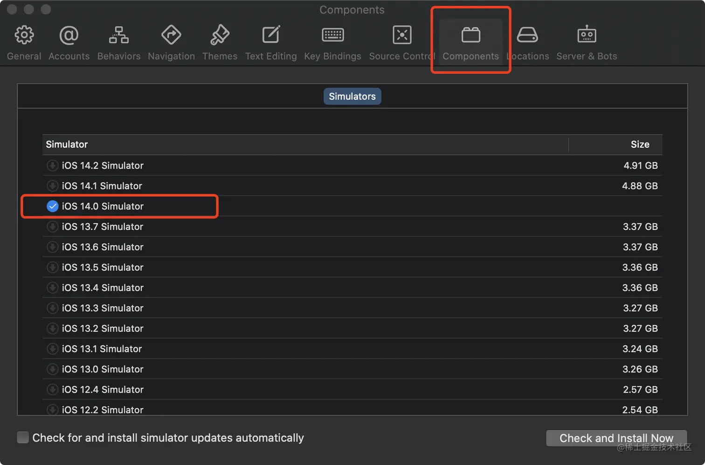Select the iOS 13.2 Simulator 3.27 GB size
The height and width of the screenshot is (465, 705).
pyautogui.click(x=640, y=328)
